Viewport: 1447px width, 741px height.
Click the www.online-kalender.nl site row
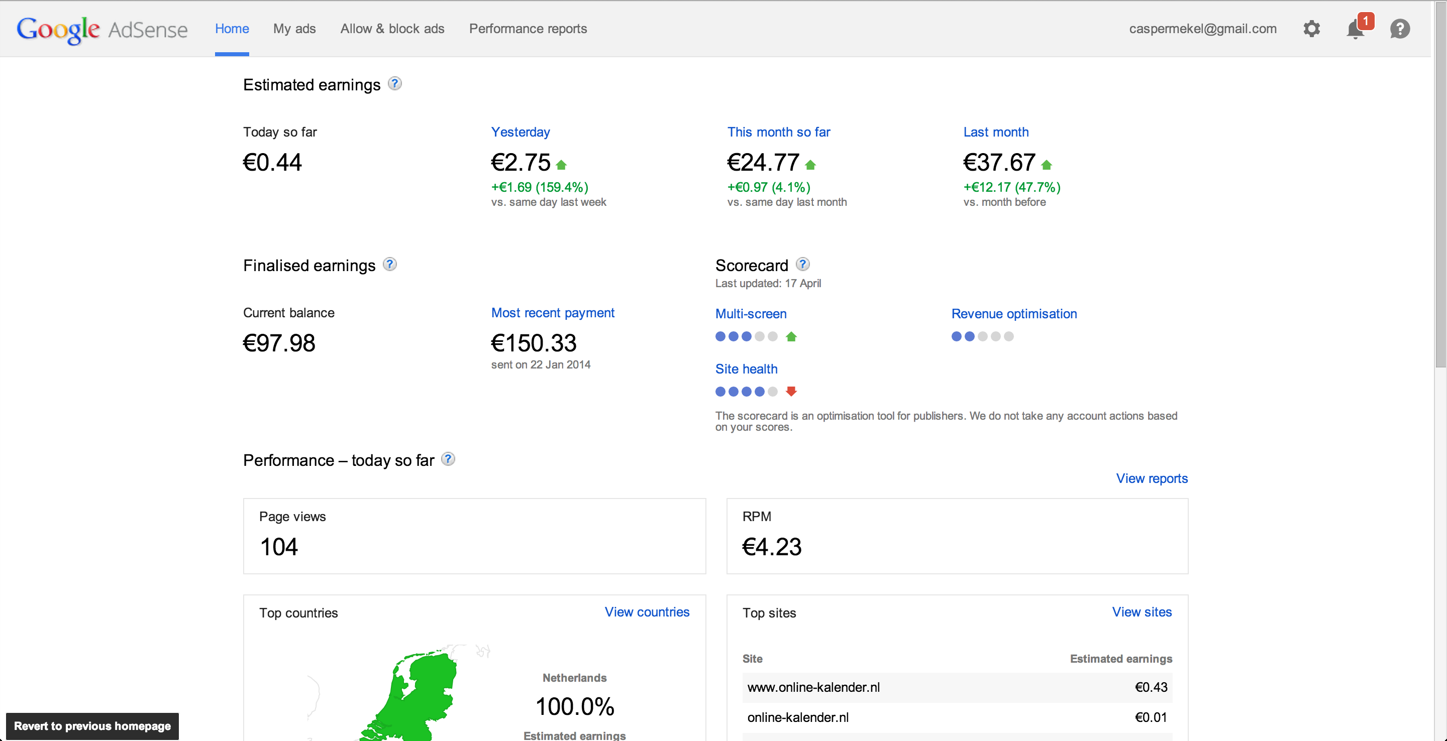(957, 687)
